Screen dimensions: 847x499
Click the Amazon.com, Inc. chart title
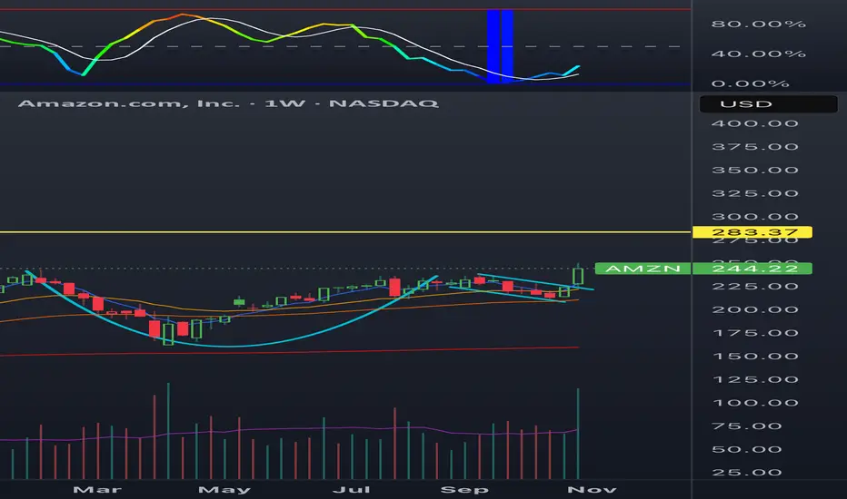coord(228,103)
